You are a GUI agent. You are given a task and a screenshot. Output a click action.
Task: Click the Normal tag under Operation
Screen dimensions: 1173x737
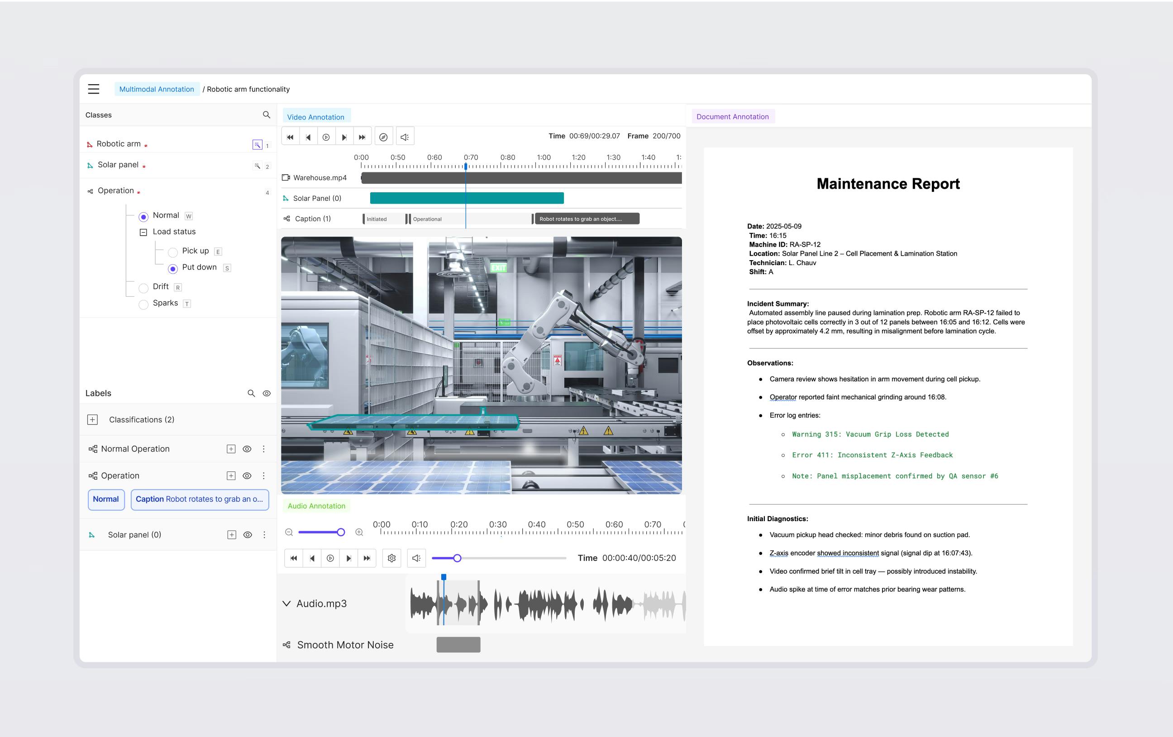pos(106,499)
